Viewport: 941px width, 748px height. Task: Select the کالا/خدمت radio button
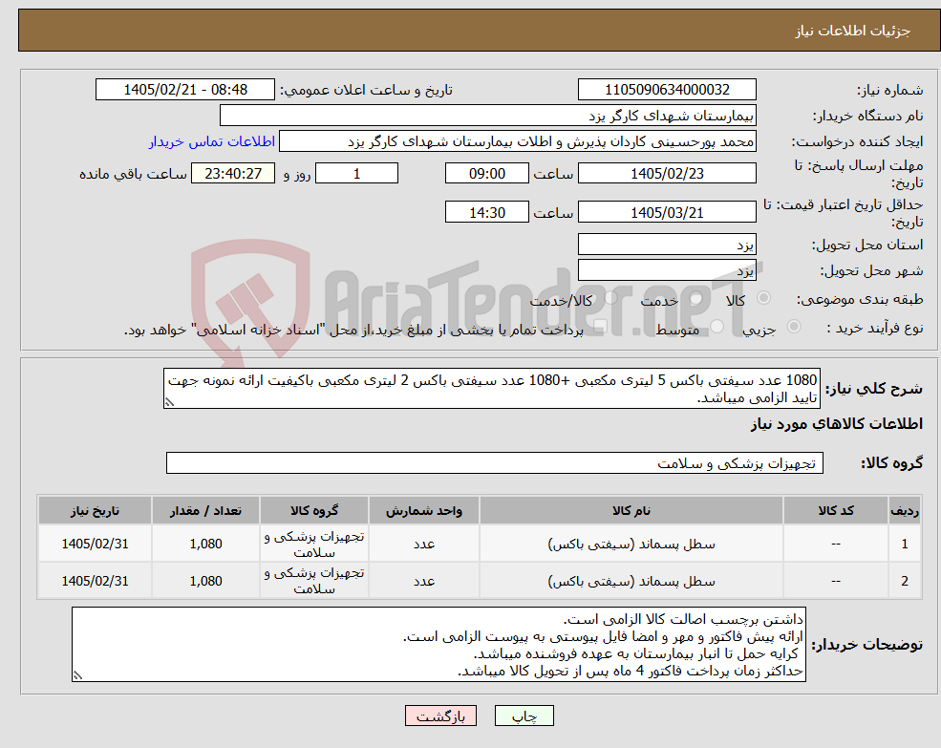(610, 298)
